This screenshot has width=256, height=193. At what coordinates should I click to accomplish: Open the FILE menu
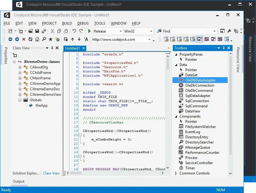7,23
